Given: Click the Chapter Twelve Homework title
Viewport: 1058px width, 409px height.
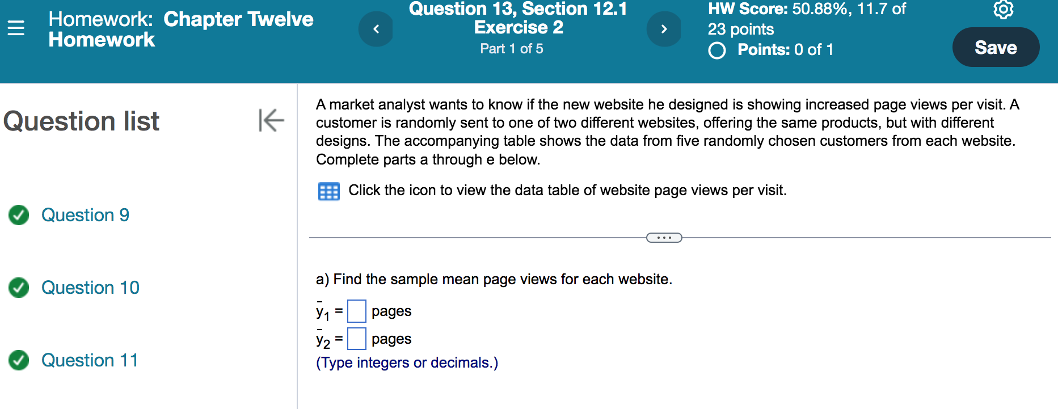Looking at the screenshot, I should pyautogui.click(x=182, y=28).
